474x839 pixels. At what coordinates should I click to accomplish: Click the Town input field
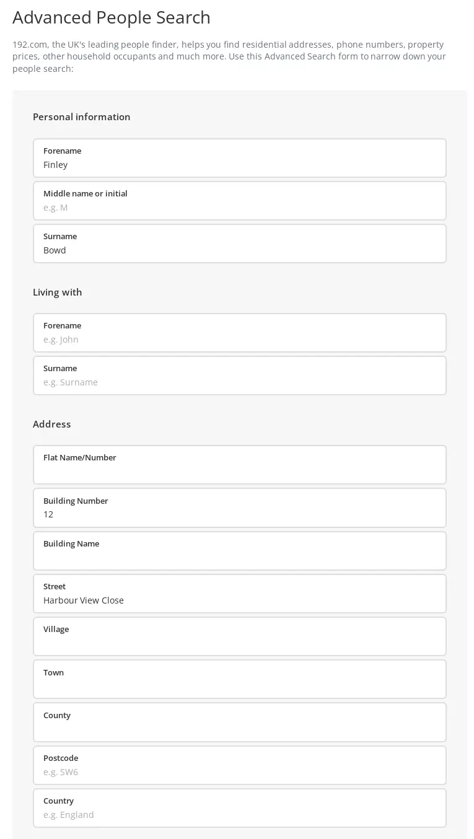tap(239, 679)
